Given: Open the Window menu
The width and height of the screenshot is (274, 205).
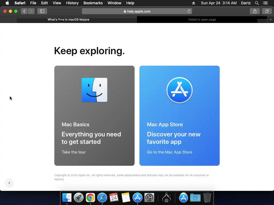Looking at the screenshot, I should click(x=115, y=3).
